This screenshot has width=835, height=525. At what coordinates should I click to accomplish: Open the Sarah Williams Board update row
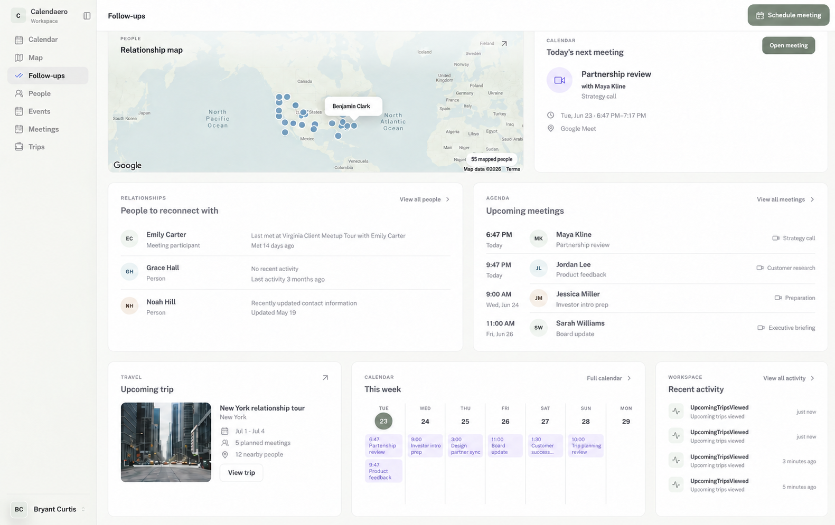[650, 328]
